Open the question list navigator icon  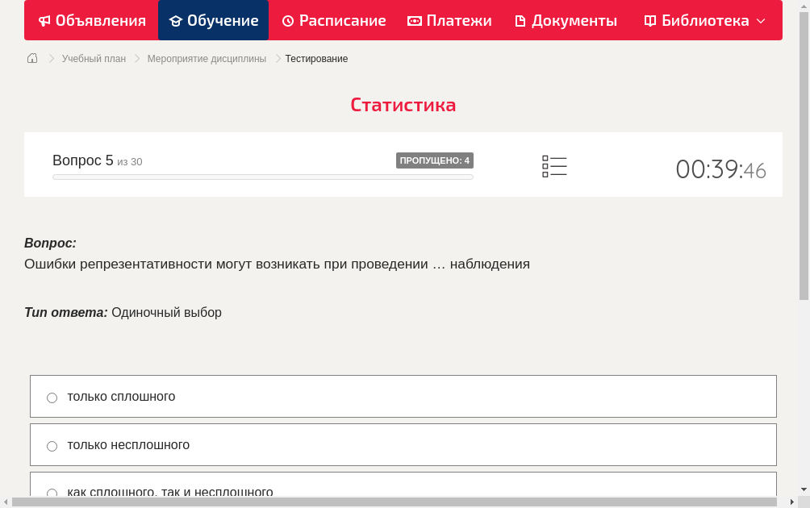point(554,166)
